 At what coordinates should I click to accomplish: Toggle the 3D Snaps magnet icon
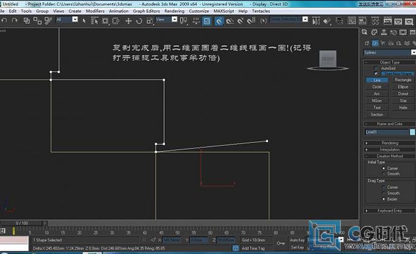click(219, 21)
